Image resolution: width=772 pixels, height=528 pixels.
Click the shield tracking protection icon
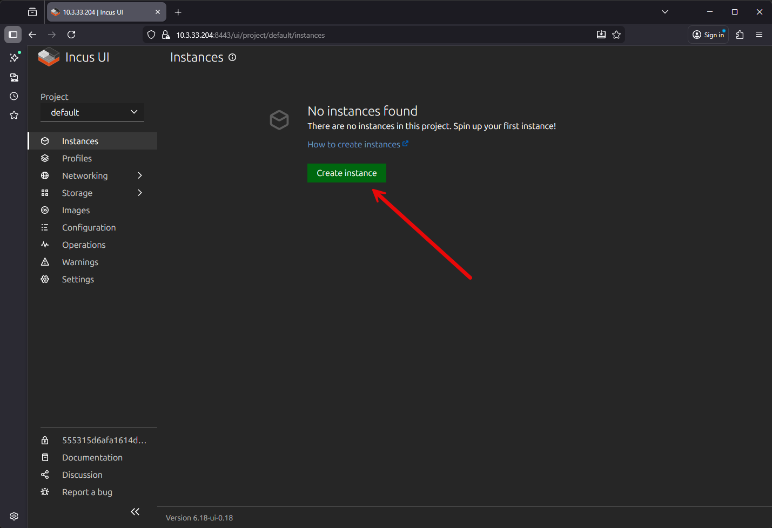pos(151,35)
